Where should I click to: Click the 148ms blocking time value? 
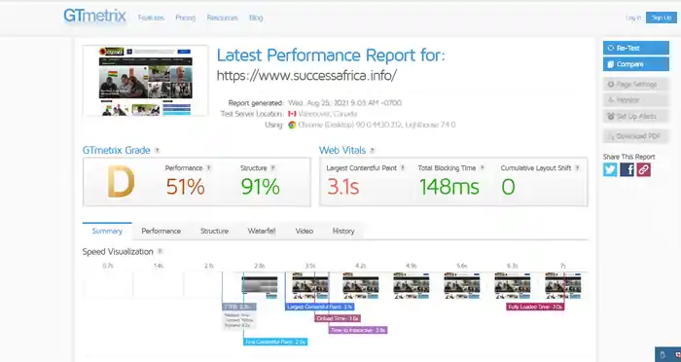(449, 187)
